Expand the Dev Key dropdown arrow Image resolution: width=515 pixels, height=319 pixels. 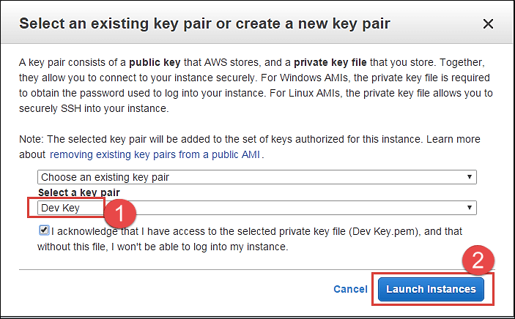[x=469, y=208]
